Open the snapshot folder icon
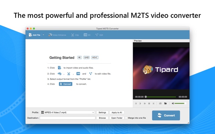Screen dimensions: 215x134 [166, 103]
